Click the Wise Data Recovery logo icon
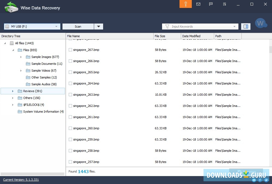 click(11, 7)
